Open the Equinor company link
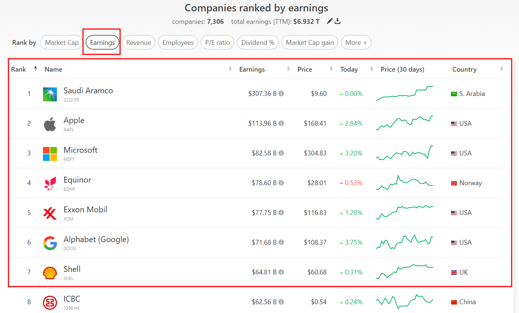Screen dimensions: 519x313 pos(77,180)
